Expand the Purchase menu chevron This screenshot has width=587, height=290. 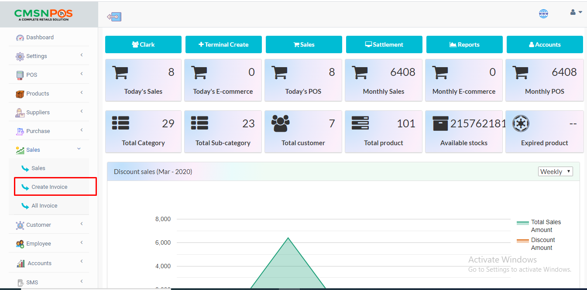[82, 130]
